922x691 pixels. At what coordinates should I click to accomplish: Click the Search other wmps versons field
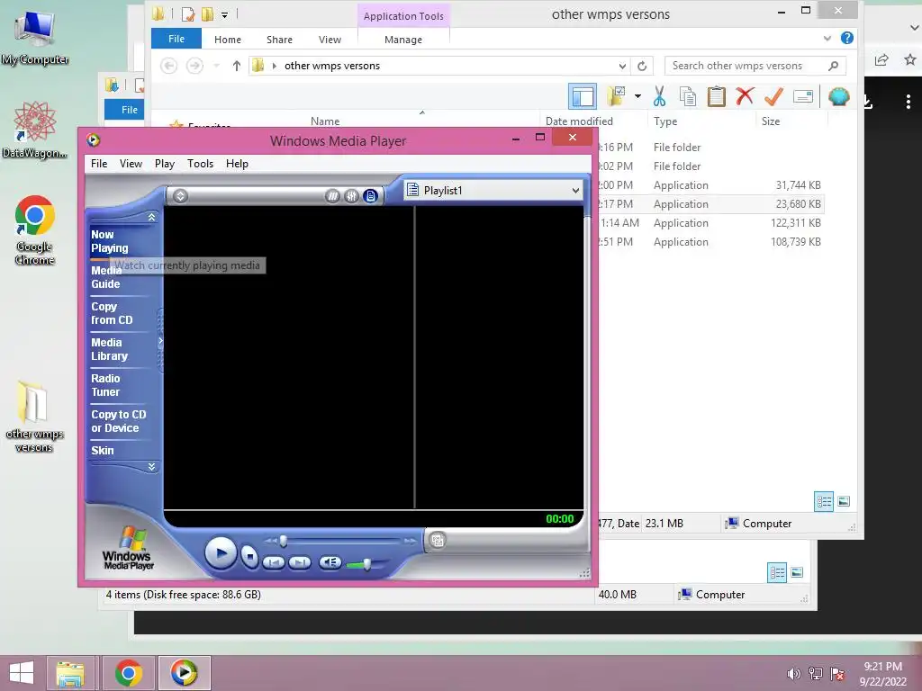(755, 66)
